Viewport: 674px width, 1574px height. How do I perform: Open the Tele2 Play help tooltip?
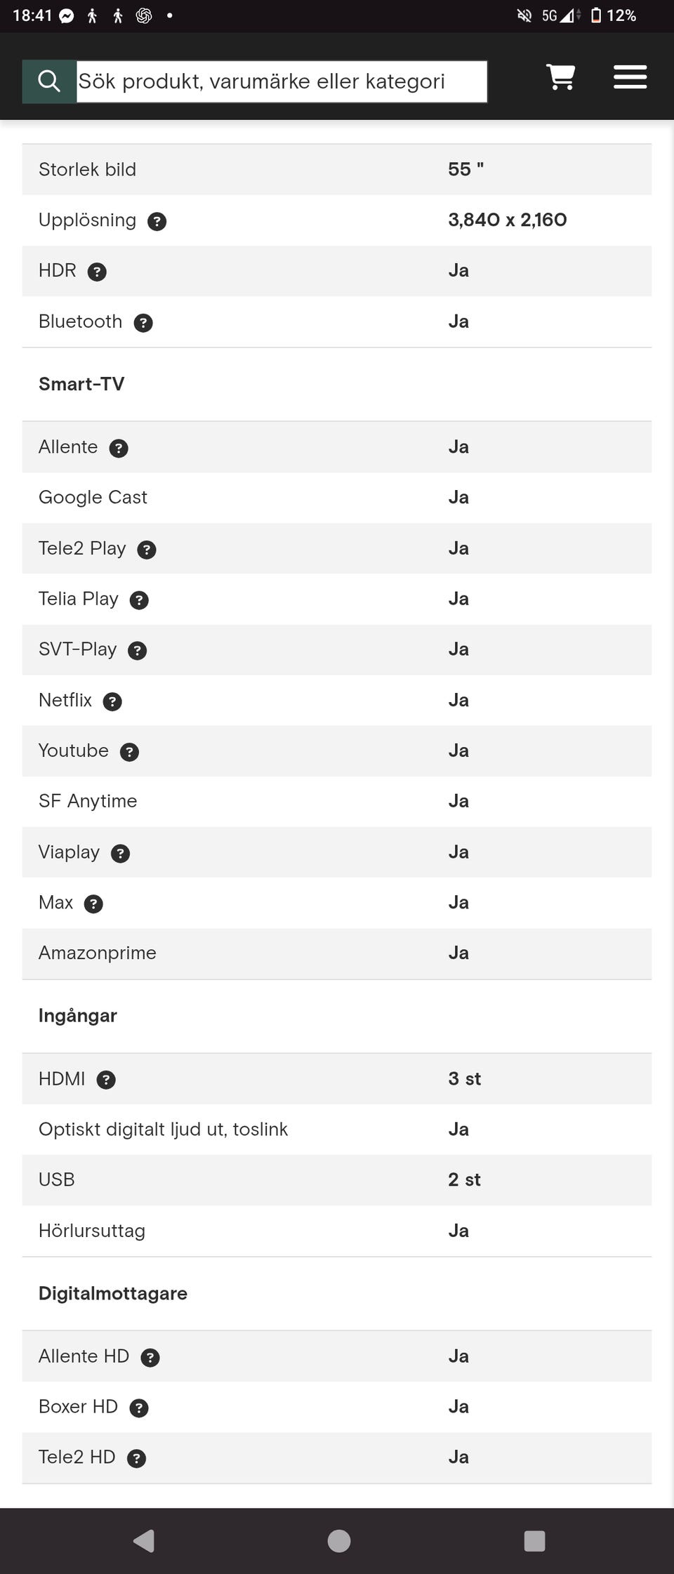(147, 550)
